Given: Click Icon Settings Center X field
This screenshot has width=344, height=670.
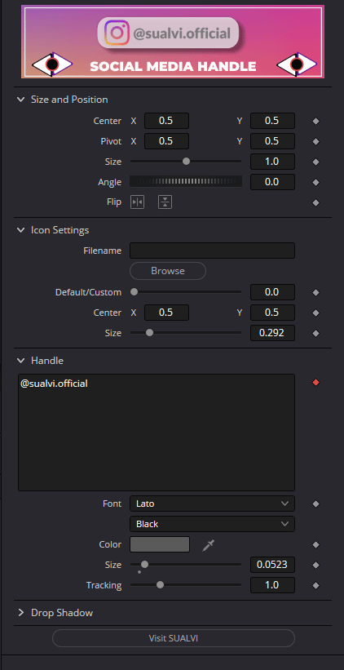Looking at the screenshot, I should click(166, 313).
